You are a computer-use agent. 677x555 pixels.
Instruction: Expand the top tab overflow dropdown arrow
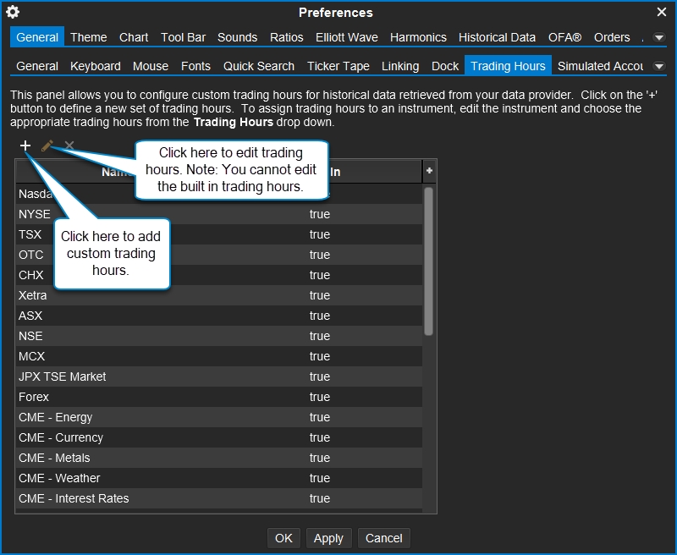[659, 37]
